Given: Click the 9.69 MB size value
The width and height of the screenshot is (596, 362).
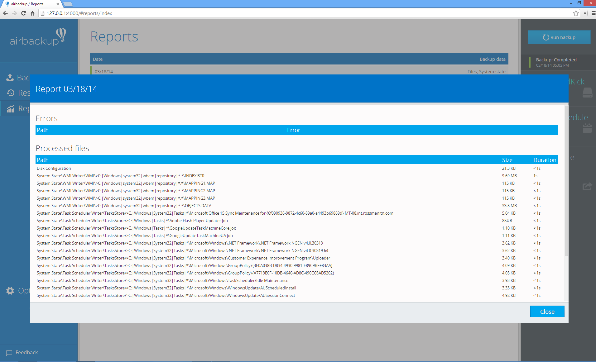Looking at the screenshot, I should point(509,176).
